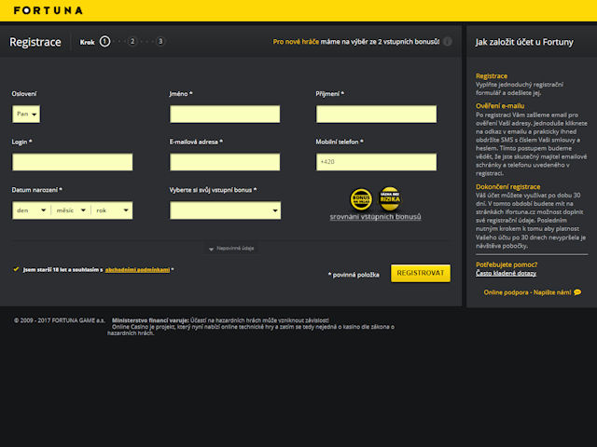Viewport: 597px width, 447px height.
Task: Click the Registrovat button
Action: point(421,273)
